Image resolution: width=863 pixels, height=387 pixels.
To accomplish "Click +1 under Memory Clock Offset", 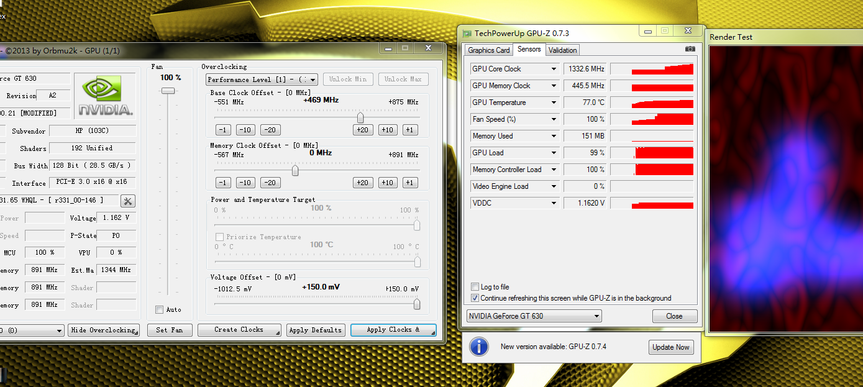I will coord(410,183).
